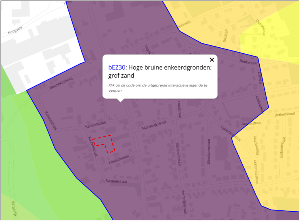Image resolution: width=300 pixels, height=221 pixels.
Task: Click the Esdoornstraat street label
Action: [x=283, y=148]
